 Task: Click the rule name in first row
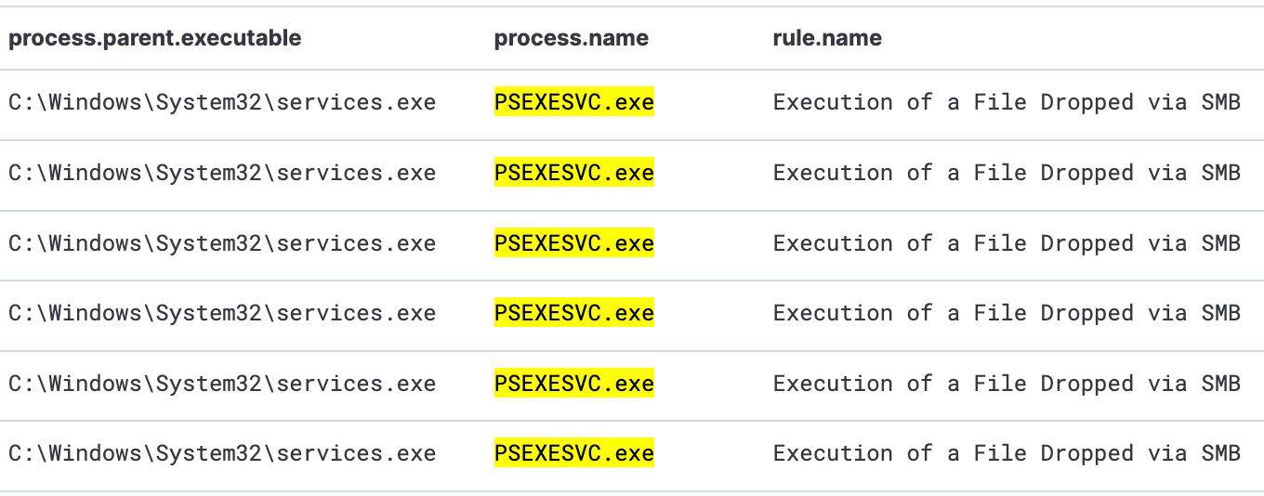click(x=1007, y=102)
